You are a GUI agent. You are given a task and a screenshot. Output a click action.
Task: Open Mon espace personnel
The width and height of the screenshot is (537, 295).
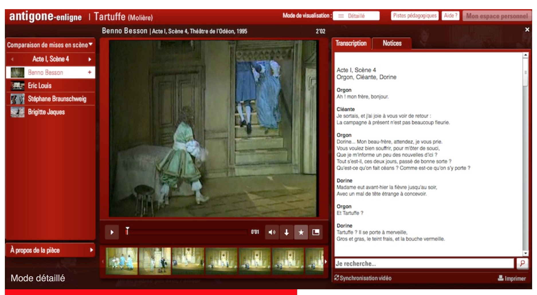coord(497,16)
